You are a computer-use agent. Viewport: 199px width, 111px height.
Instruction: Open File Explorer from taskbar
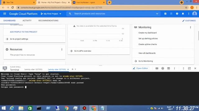click(21, 108)
